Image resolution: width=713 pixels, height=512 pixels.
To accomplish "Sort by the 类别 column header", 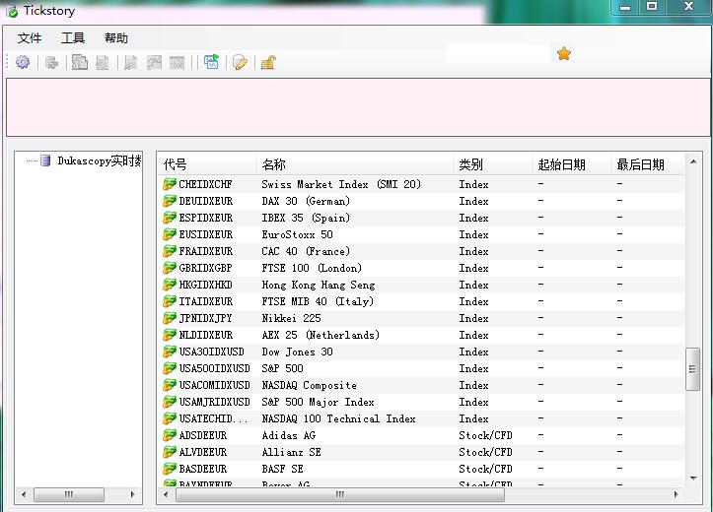I will pyautogui.click(x=492, y=164).
